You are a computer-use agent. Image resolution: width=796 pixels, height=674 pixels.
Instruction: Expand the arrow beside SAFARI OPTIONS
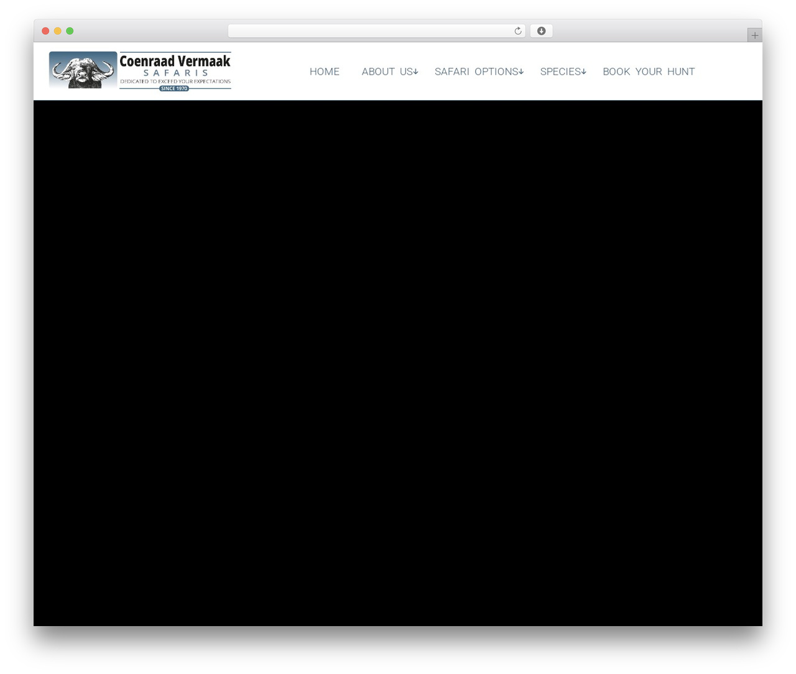[521, 72]
